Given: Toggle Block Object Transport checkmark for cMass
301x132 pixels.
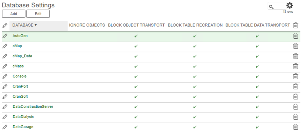Looking at the screenshot, I should 136,66.
